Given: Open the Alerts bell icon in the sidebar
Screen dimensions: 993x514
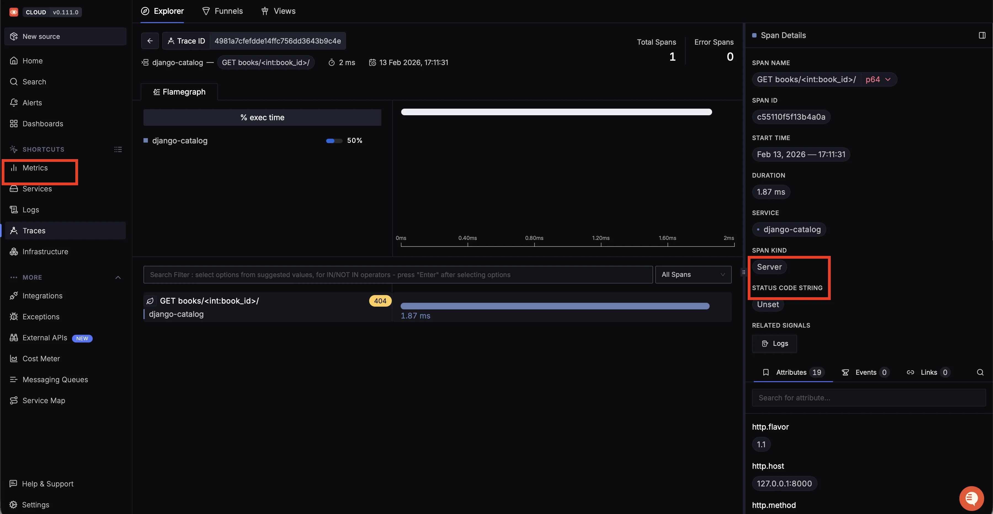Looking at the screenshot, I should pyautogui.click(x=14, y=103).
